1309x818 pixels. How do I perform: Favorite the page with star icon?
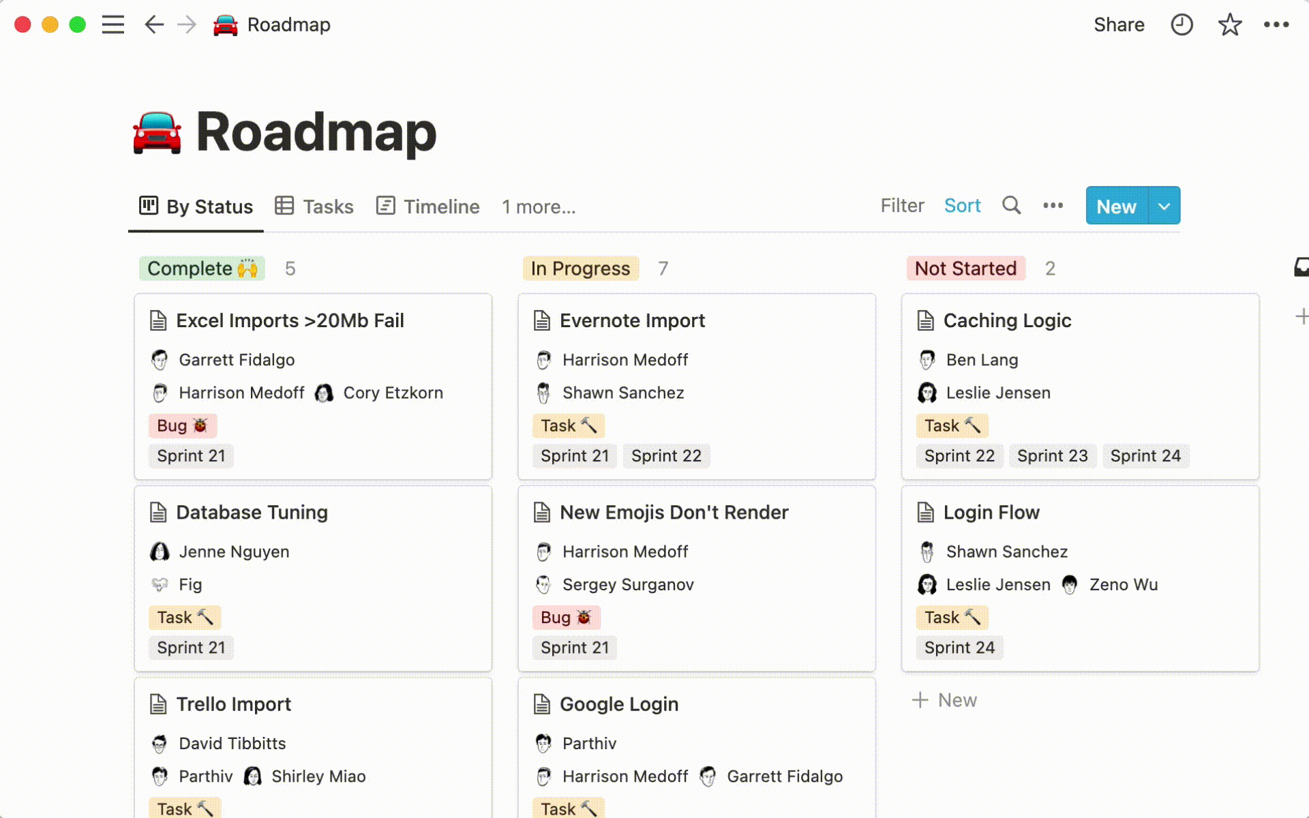pyautogui.click(x=1229, y=25)
